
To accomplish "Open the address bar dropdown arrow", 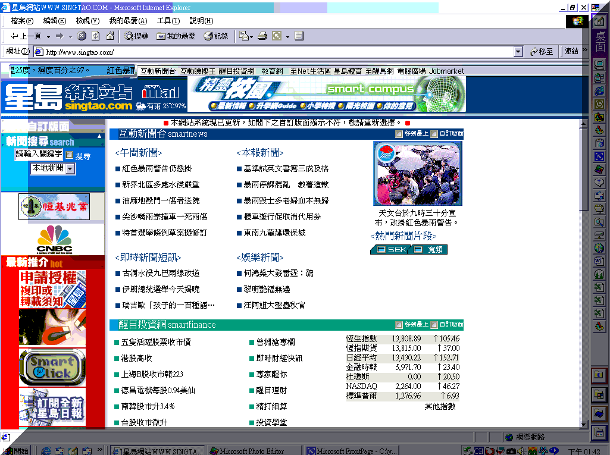I will [x=518, y=52].
